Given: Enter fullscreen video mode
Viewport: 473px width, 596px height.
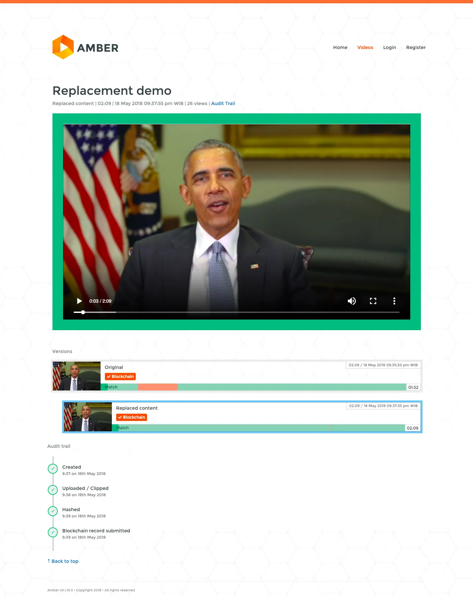Looking at the screenshot, I should (x=373, y=301).
